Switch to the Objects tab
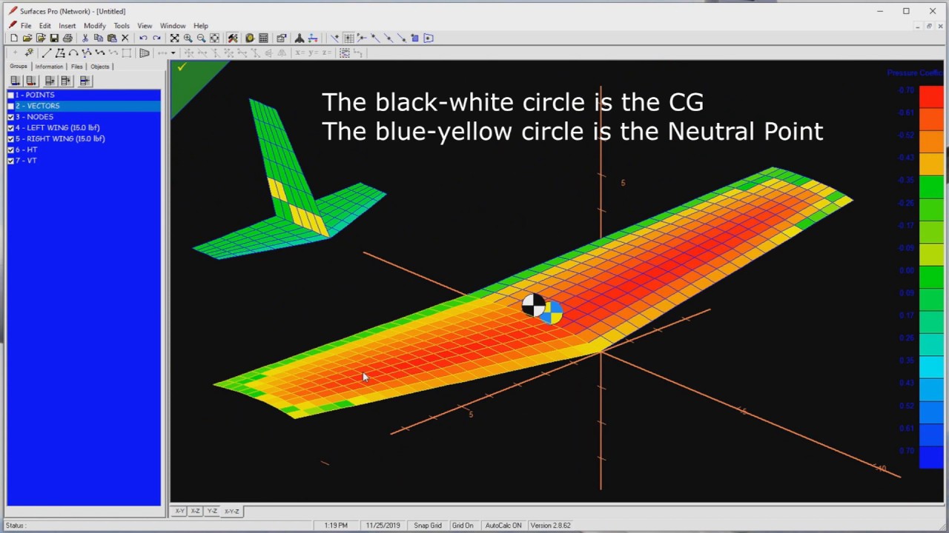949x533 pixels. (x=100, y=67)
